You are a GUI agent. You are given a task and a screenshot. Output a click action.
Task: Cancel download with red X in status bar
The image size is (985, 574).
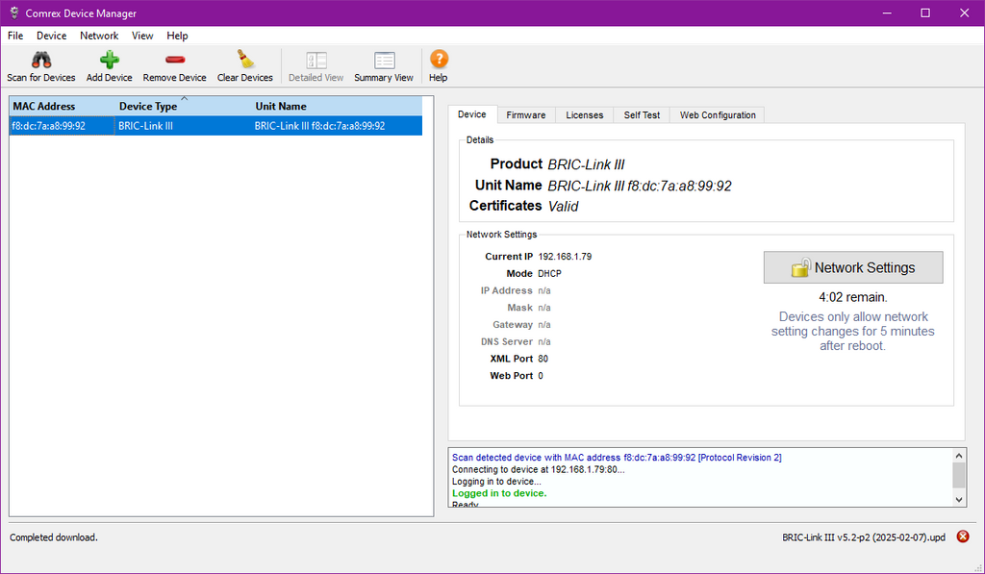[962, 537]
